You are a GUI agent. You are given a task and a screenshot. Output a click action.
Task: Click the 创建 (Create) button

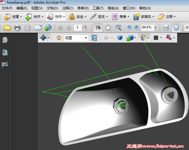[13, 17]
